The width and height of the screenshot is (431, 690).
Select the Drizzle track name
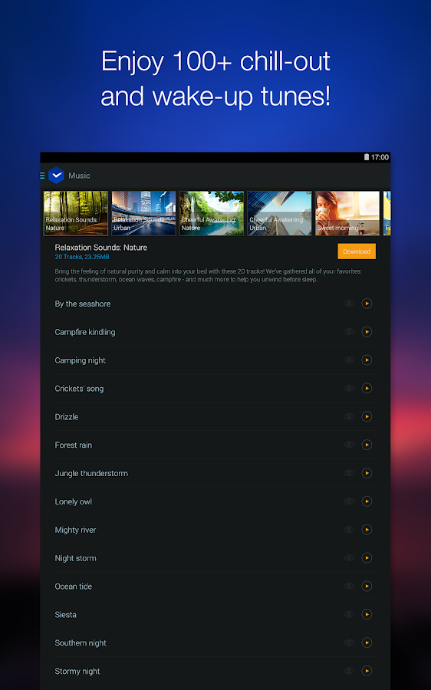pos(67,417)
